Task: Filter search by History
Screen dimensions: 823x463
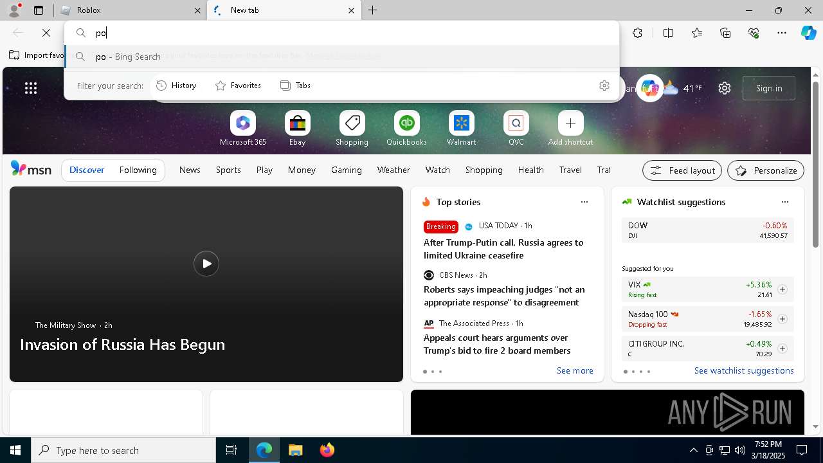Action: tap(177, 86)
